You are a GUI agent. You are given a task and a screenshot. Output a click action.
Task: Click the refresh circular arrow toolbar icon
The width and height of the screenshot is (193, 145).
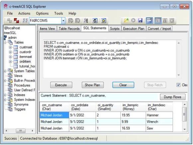[x=95, y=21]
